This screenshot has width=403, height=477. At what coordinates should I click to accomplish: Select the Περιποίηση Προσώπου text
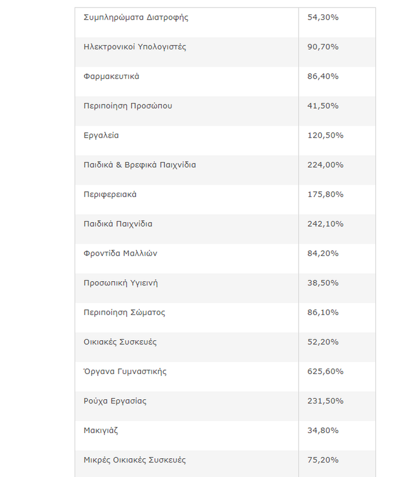128,106
